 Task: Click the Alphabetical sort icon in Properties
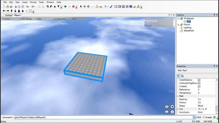182,76
